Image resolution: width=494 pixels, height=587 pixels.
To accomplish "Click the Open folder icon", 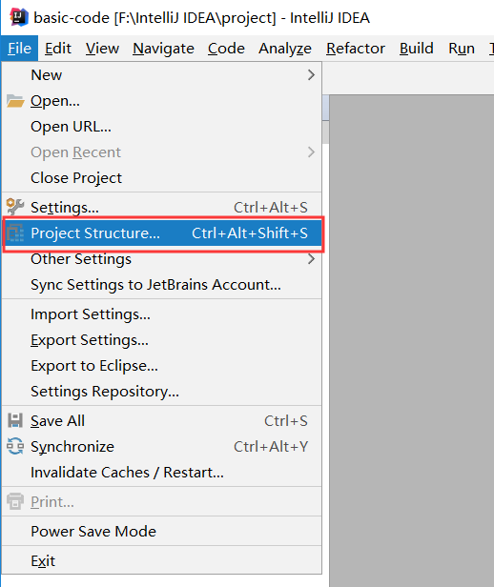I will (15, 101).
